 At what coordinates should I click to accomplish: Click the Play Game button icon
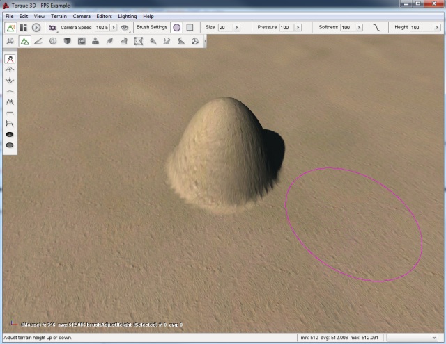coord(36,28)
